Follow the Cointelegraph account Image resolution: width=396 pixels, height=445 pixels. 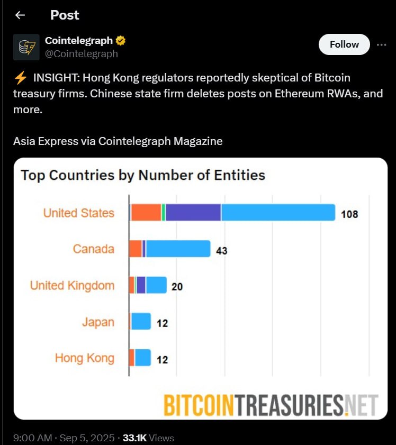tap(344, 44)
